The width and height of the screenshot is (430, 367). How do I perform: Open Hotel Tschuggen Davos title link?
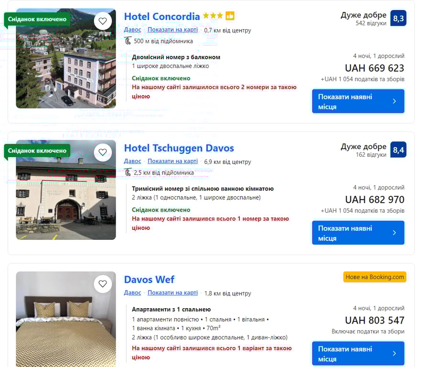(x=179, y=148)
